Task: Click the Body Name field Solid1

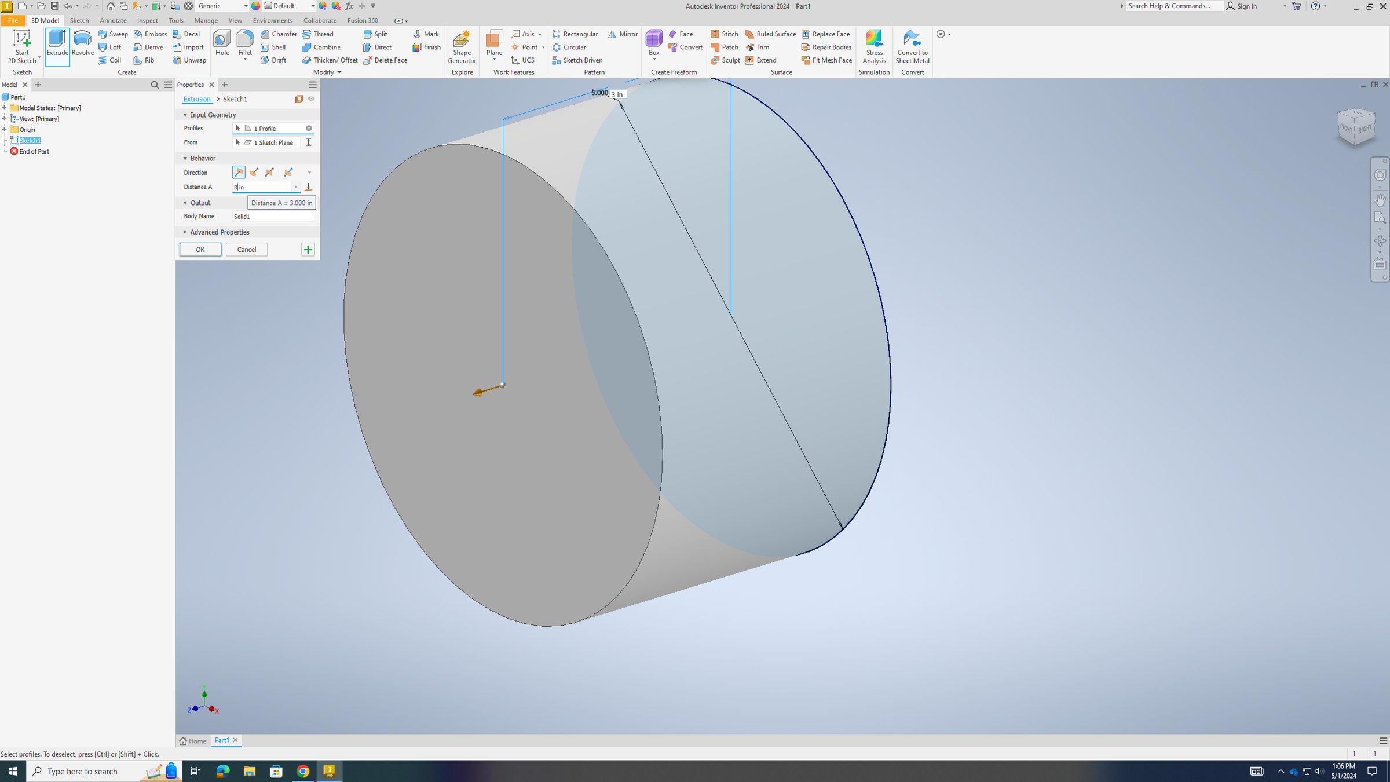Action: click(273, 217)
